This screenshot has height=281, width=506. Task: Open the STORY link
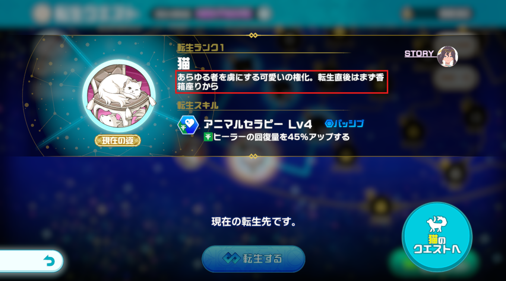point(419,54)
